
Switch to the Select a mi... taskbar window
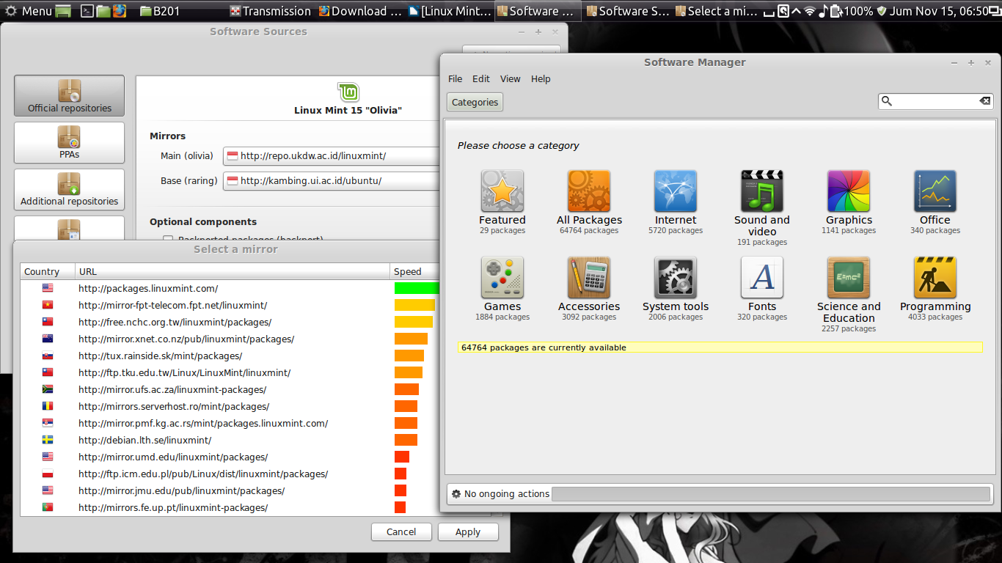click(x=717, y=11)
